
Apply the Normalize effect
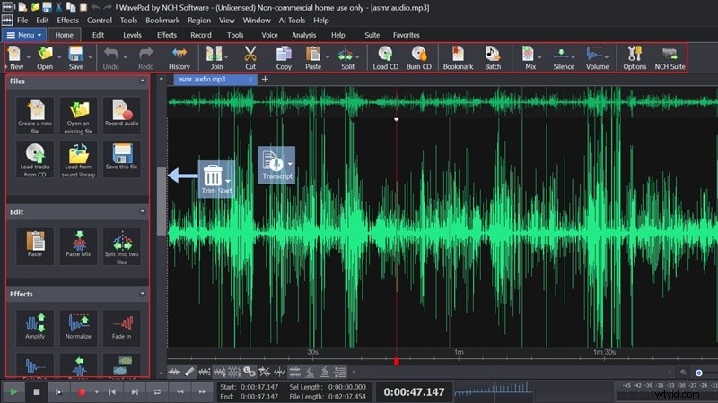pyautogui.click(x=78, y=329)
